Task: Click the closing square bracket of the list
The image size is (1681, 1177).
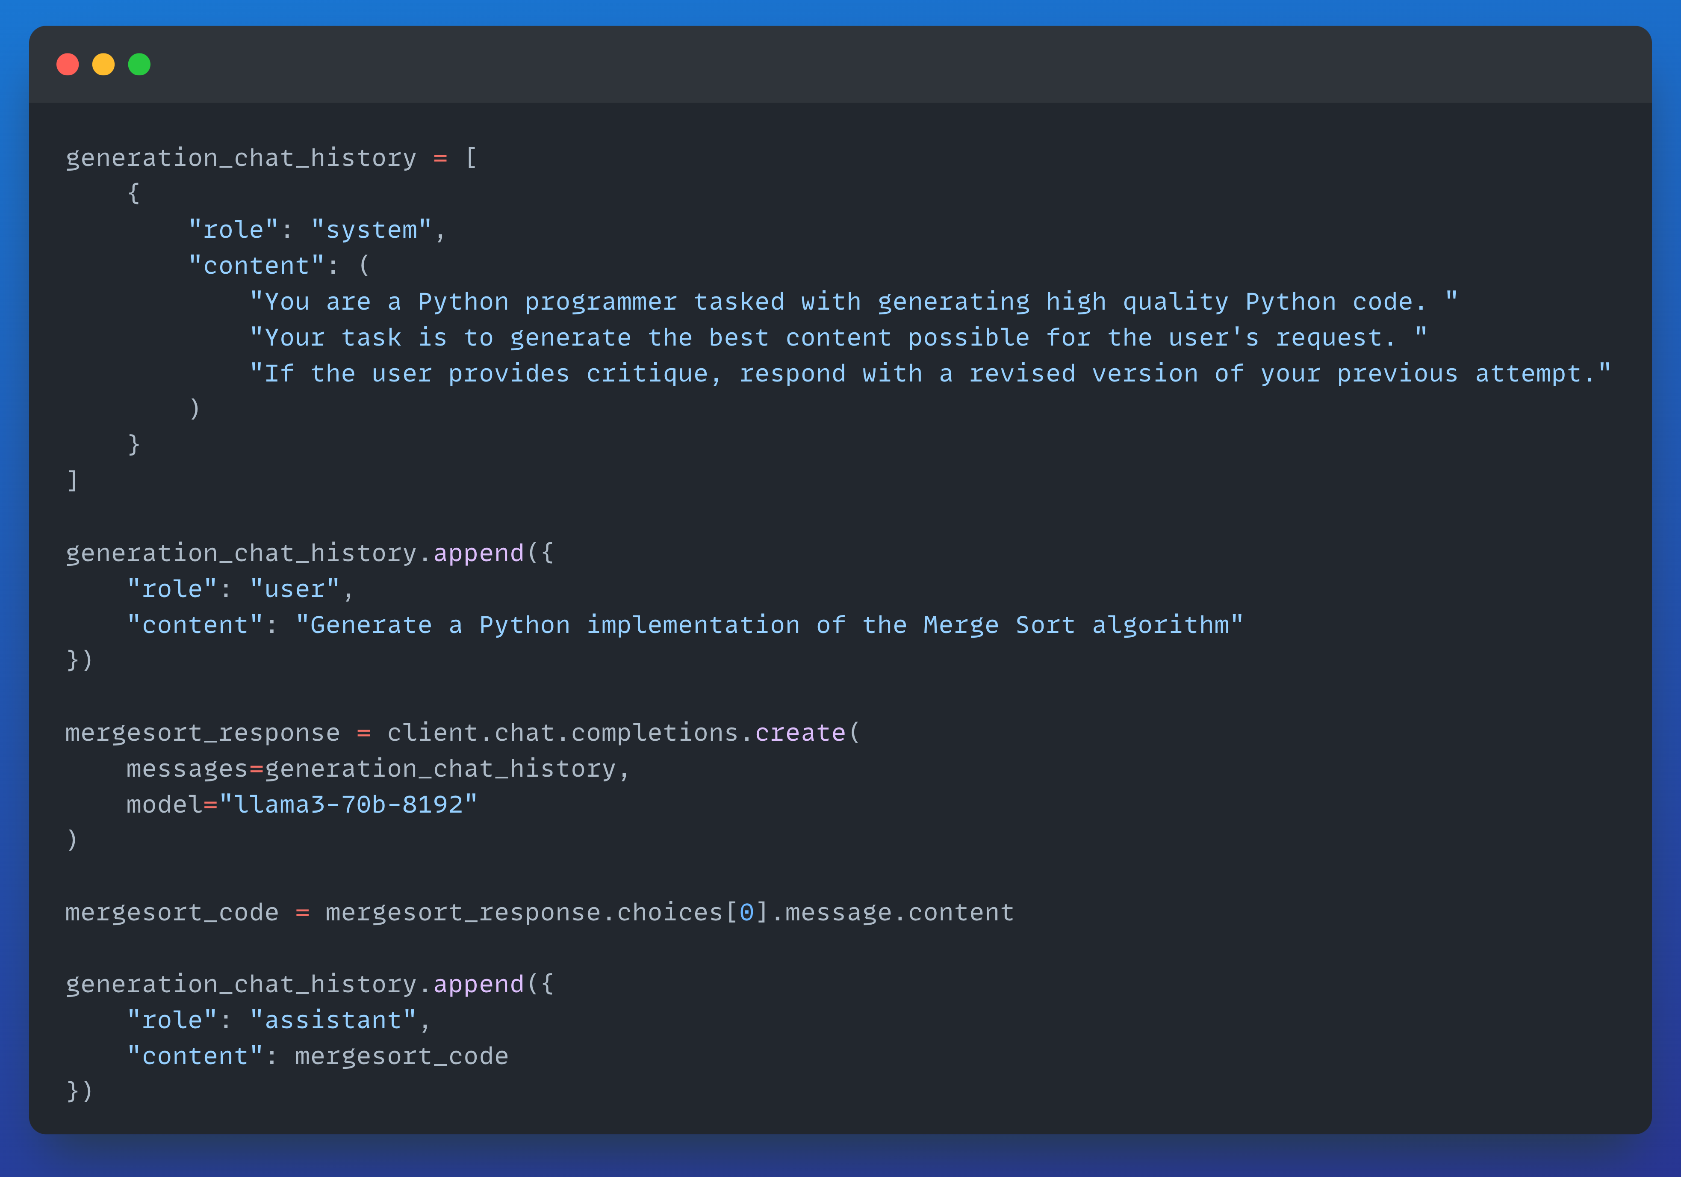Action: point(72,481)
